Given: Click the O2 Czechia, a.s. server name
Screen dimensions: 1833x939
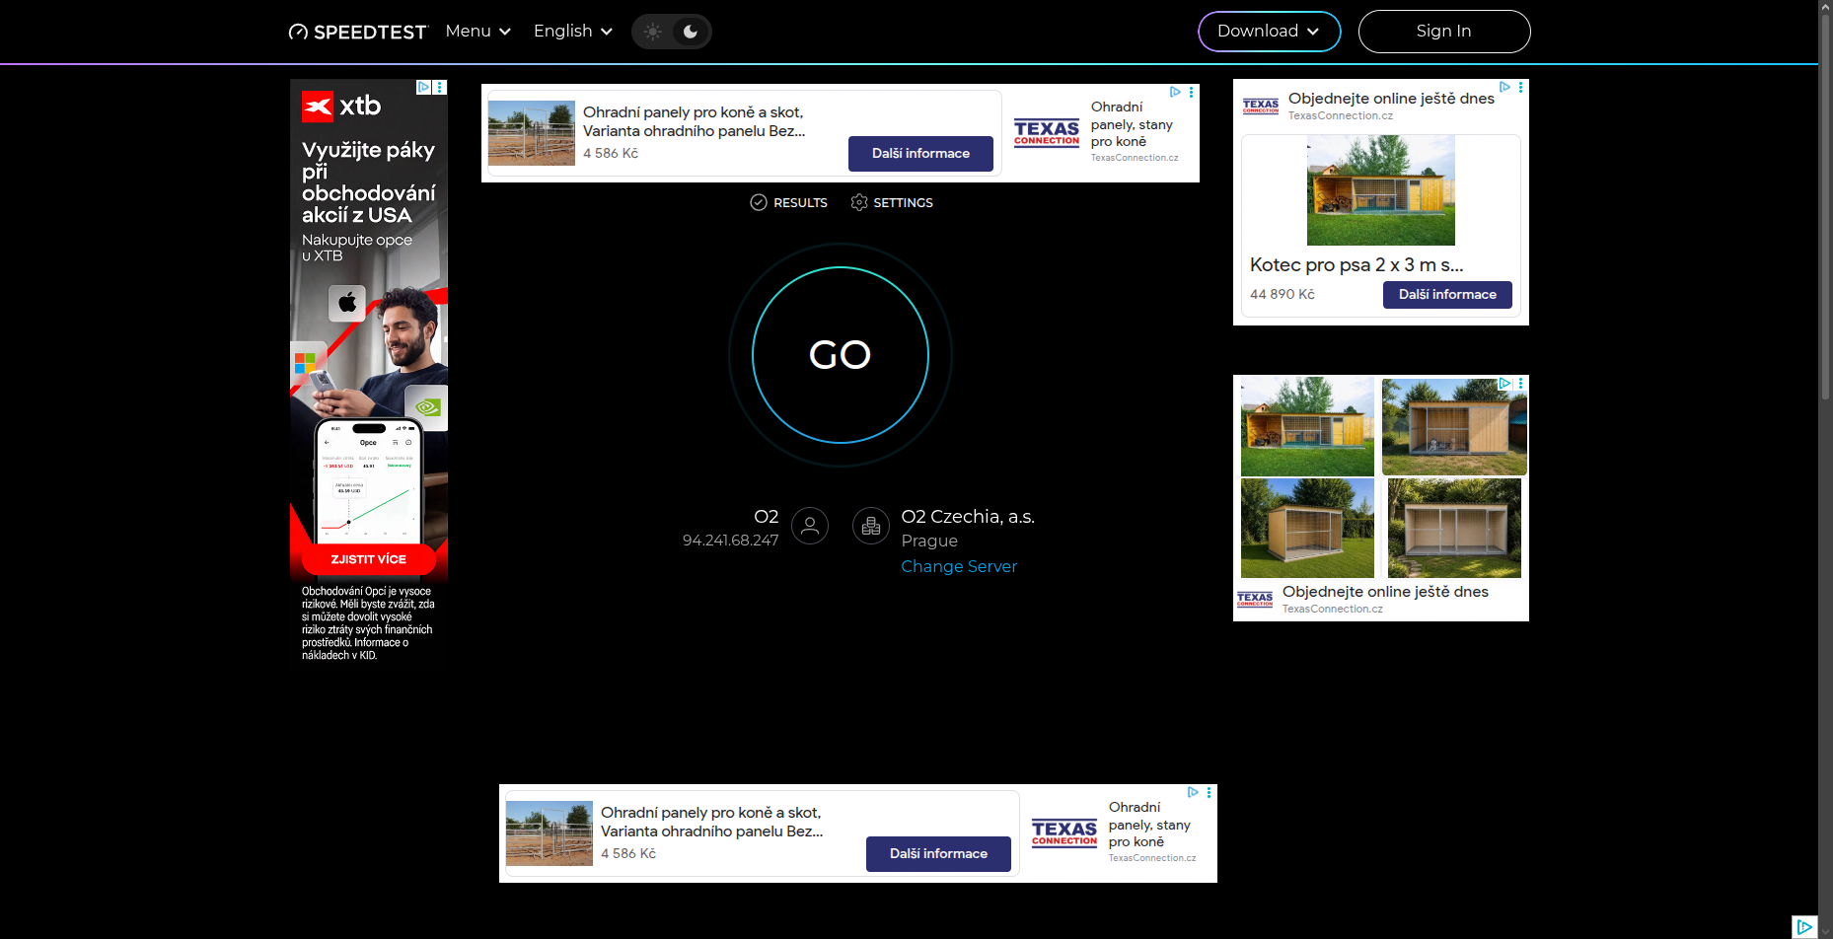Looking at the screenshot, I should (x=968, y=517).
